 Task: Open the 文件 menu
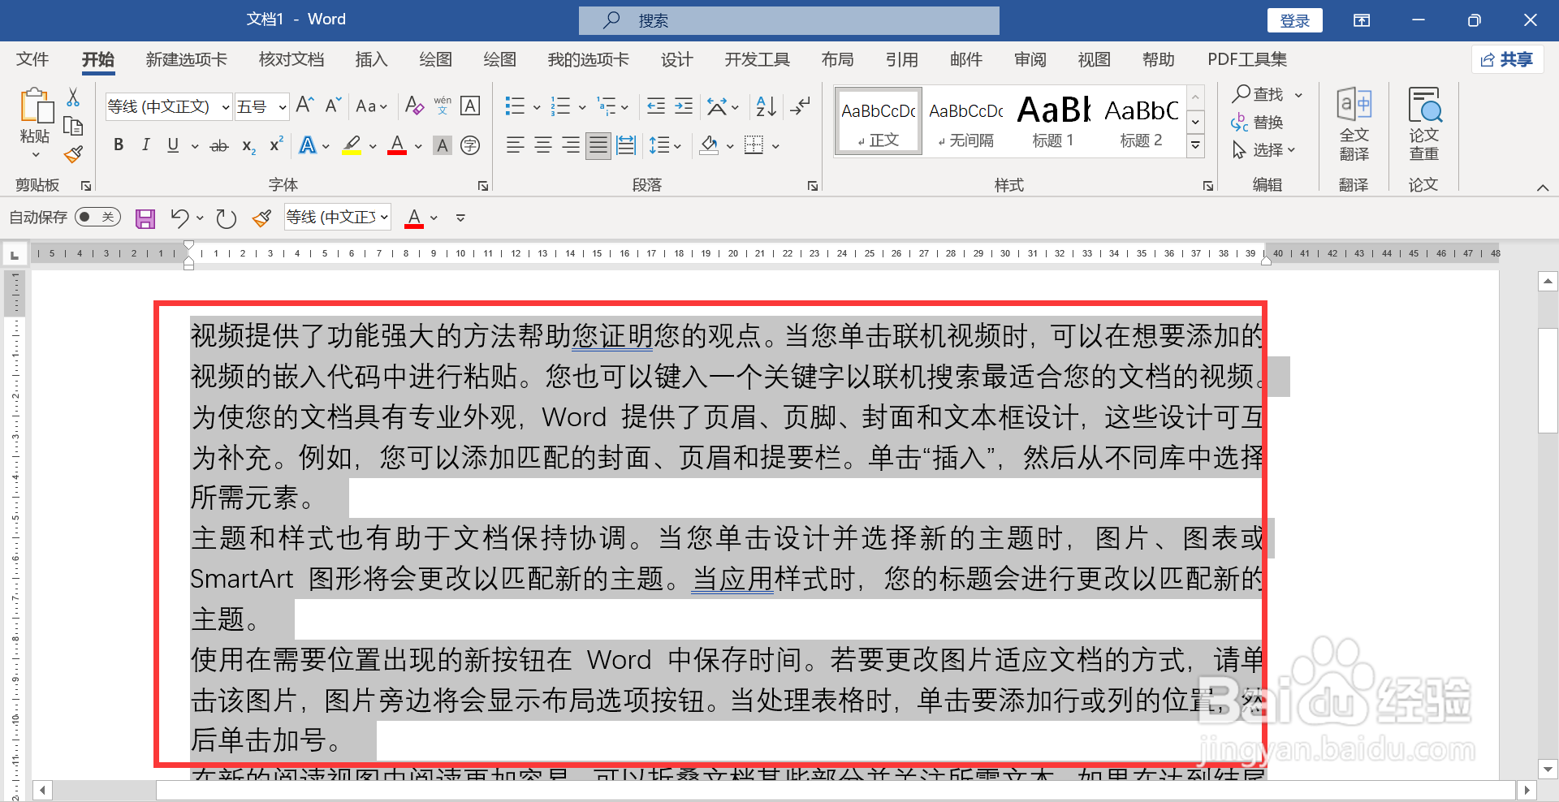click(x=32, y=59)
